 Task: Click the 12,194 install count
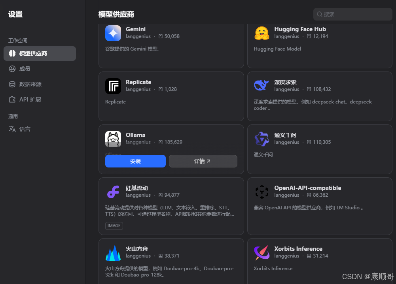[x=320, y=36]
